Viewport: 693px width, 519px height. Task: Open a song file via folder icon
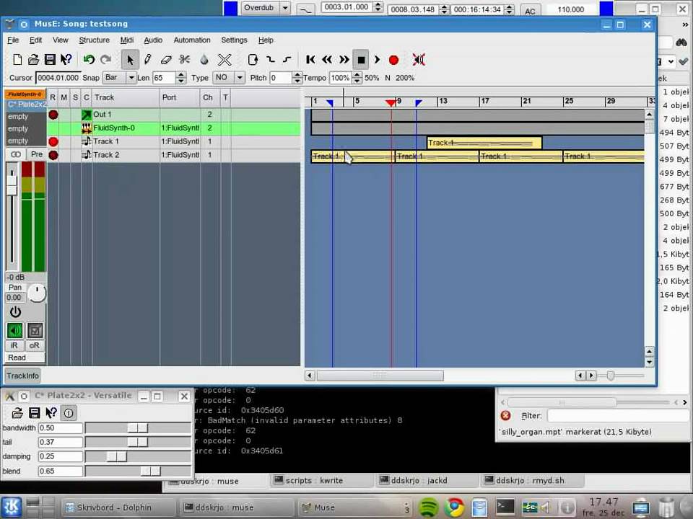[x=34, y=60]
